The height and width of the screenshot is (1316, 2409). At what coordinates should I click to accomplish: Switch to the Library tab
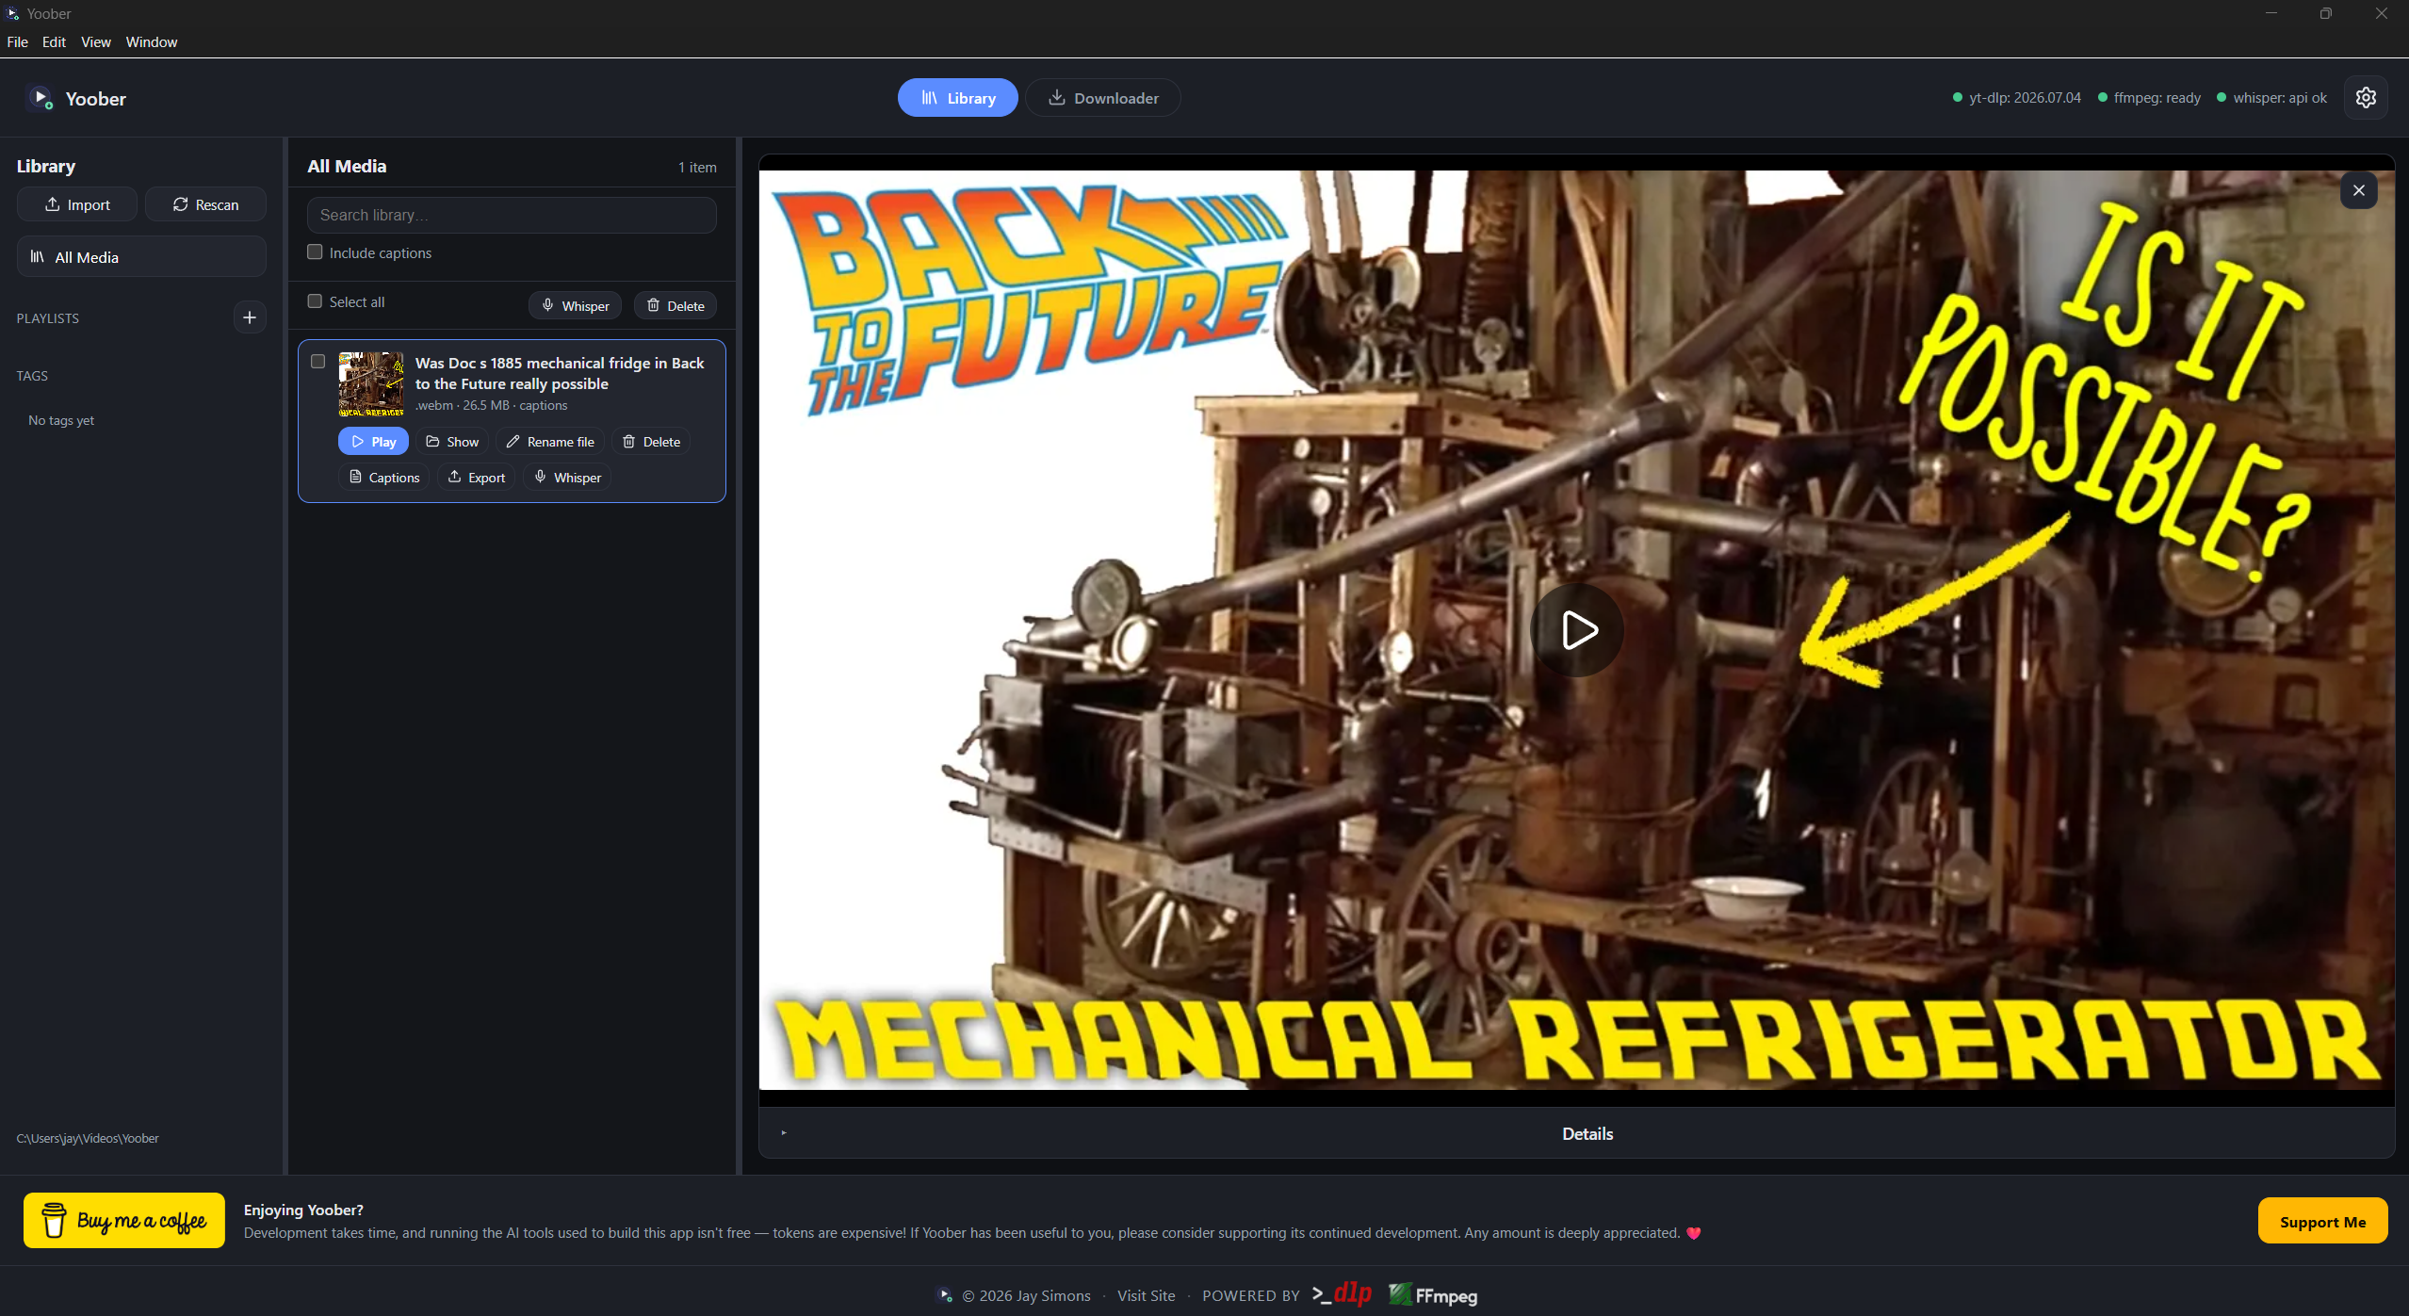click(x=958, y=98)
